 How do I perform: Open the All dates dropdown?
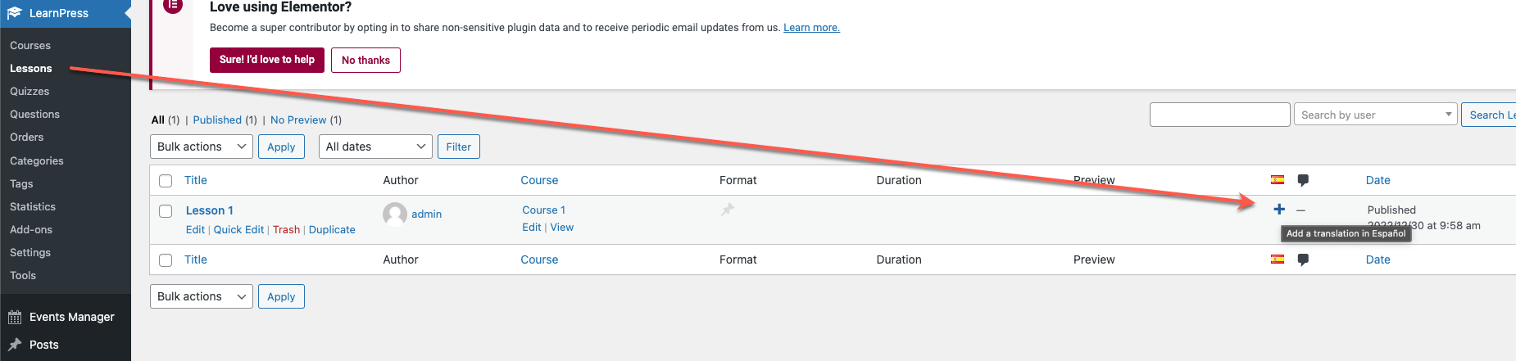click(x=375, y=147)
